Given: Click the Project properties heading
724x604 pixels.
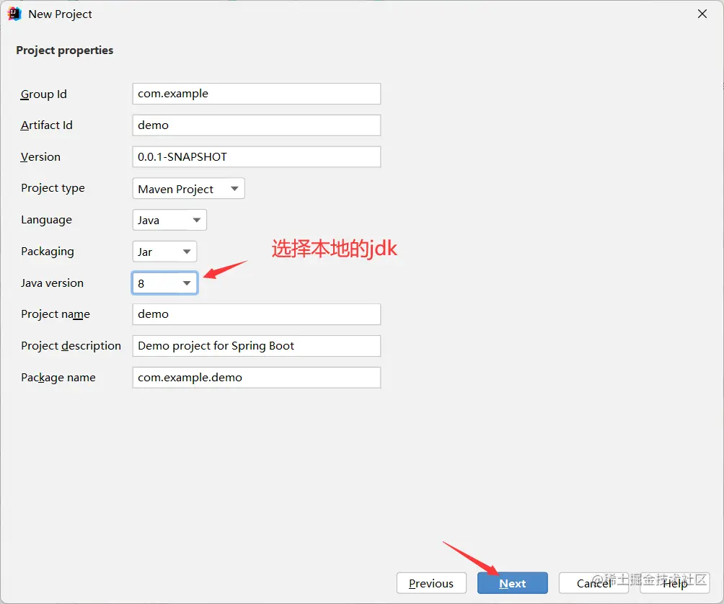Looking at the screenshot, I should [65, 50].
